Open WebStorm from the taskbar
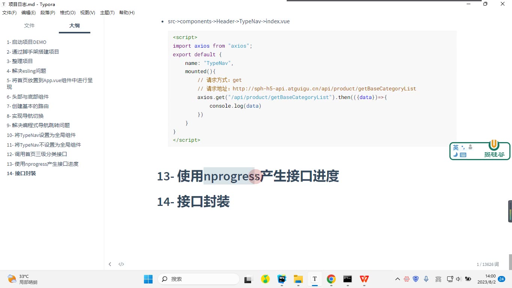Viewport: 512px width, 288px height. coord(281,279)
